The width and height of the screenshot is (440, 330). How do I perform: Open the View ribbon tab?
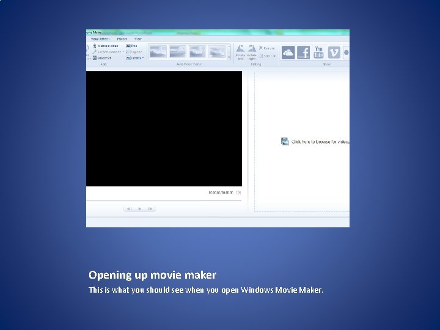(x=137, y=39)
